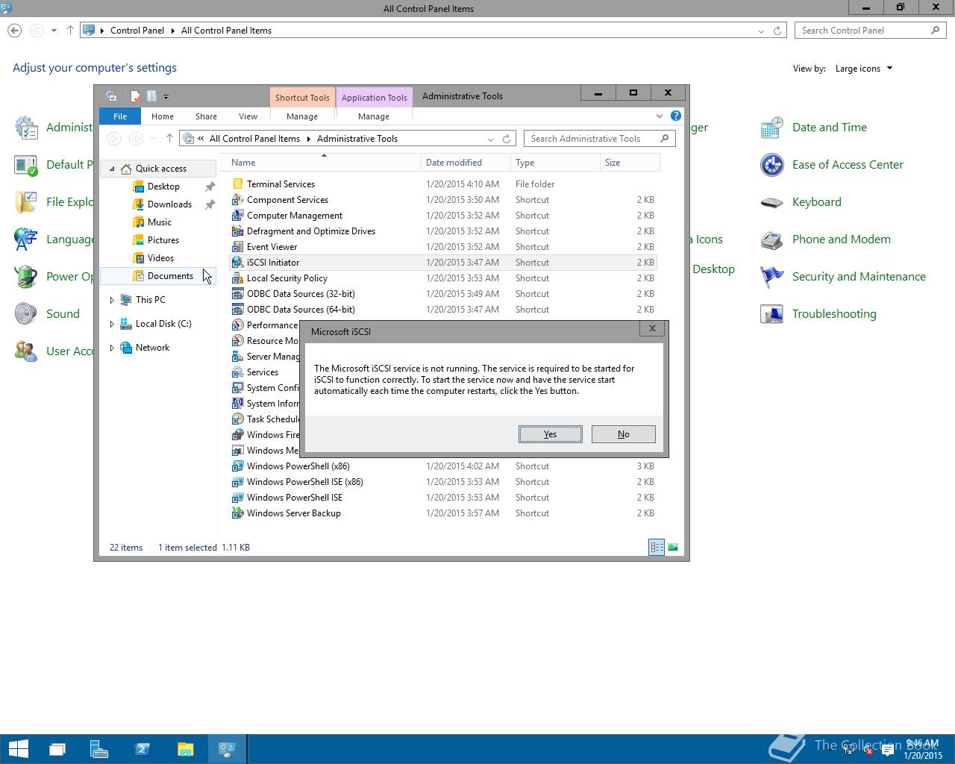Click the Terminal Services folder icon
Viewport: 955px width, 764px height.
tap(237, 184)
